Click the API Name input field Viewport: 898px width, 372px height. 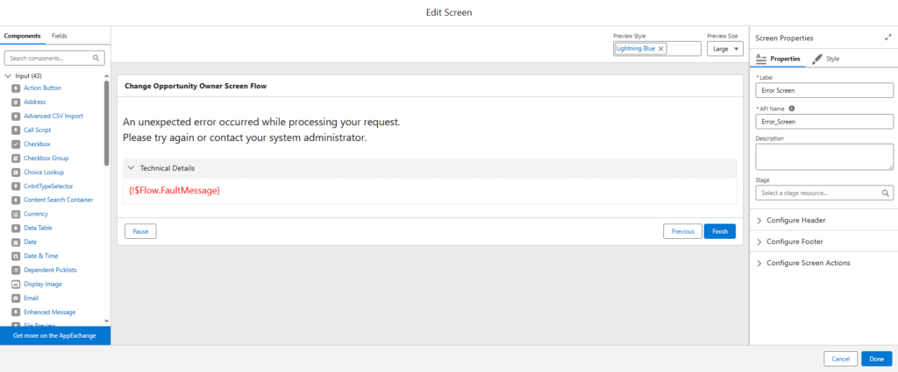(x=824, y=122)
